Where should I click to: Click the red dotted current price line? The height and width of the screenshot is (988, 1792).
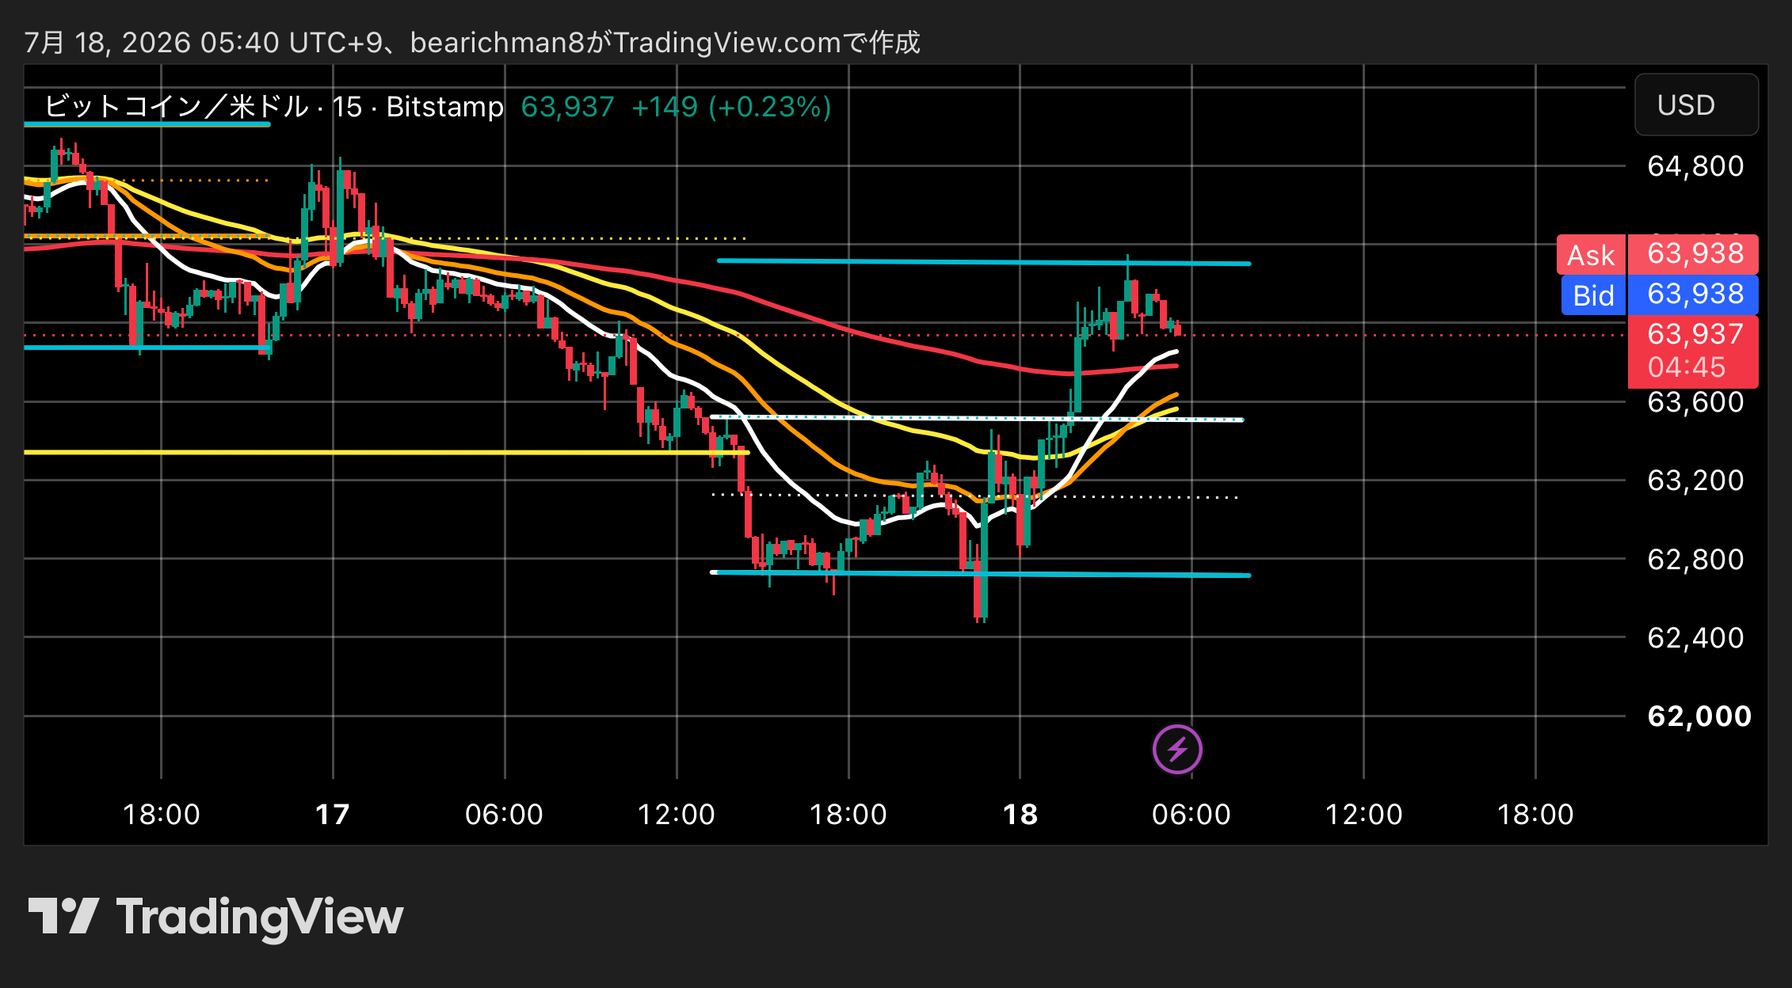pos(824,336)
